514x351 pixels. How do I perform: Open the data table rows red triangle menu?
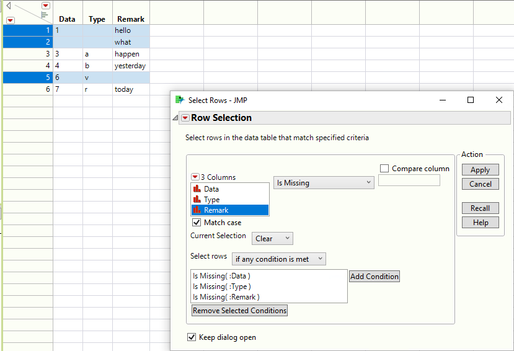pyautogui.click(x=10, y=20)
